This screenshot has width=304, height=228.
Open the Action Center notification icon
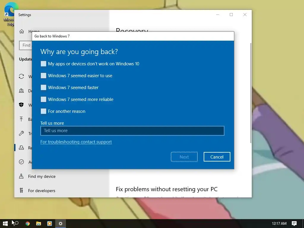coord(294,224)
